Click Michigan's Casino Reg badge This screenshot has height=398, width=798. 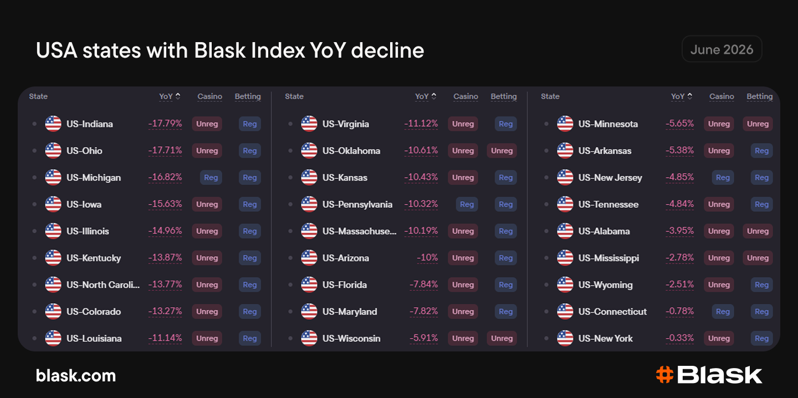pos(211,177)
